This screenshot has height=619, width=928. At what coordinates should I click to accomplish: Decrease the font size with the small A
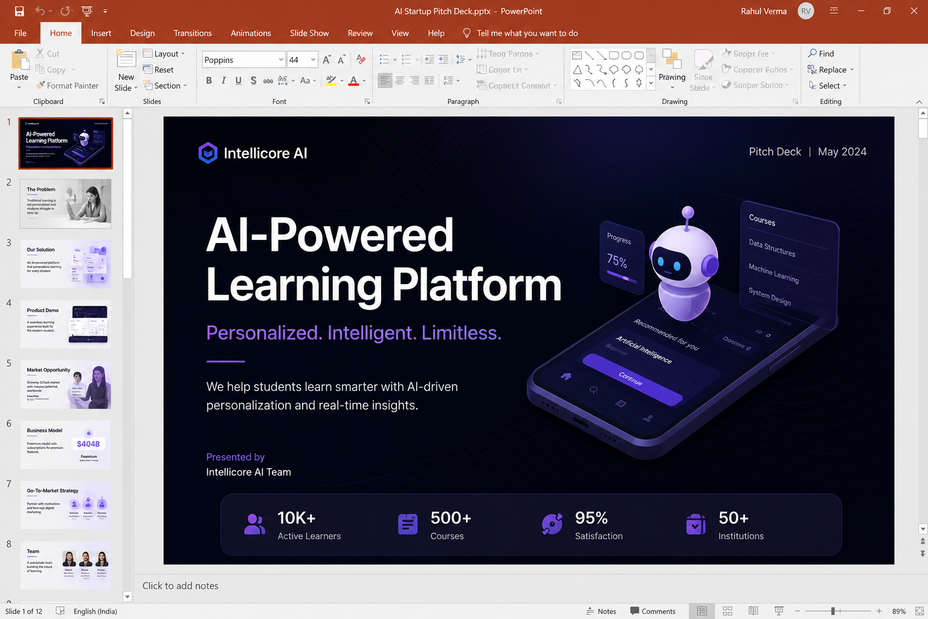341,60
